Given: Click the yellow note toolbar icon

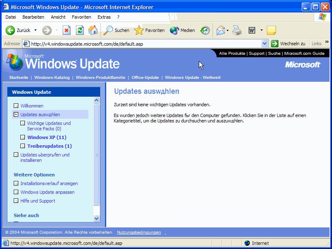Looking at the screenshot, I should click(x=271, y=30).
